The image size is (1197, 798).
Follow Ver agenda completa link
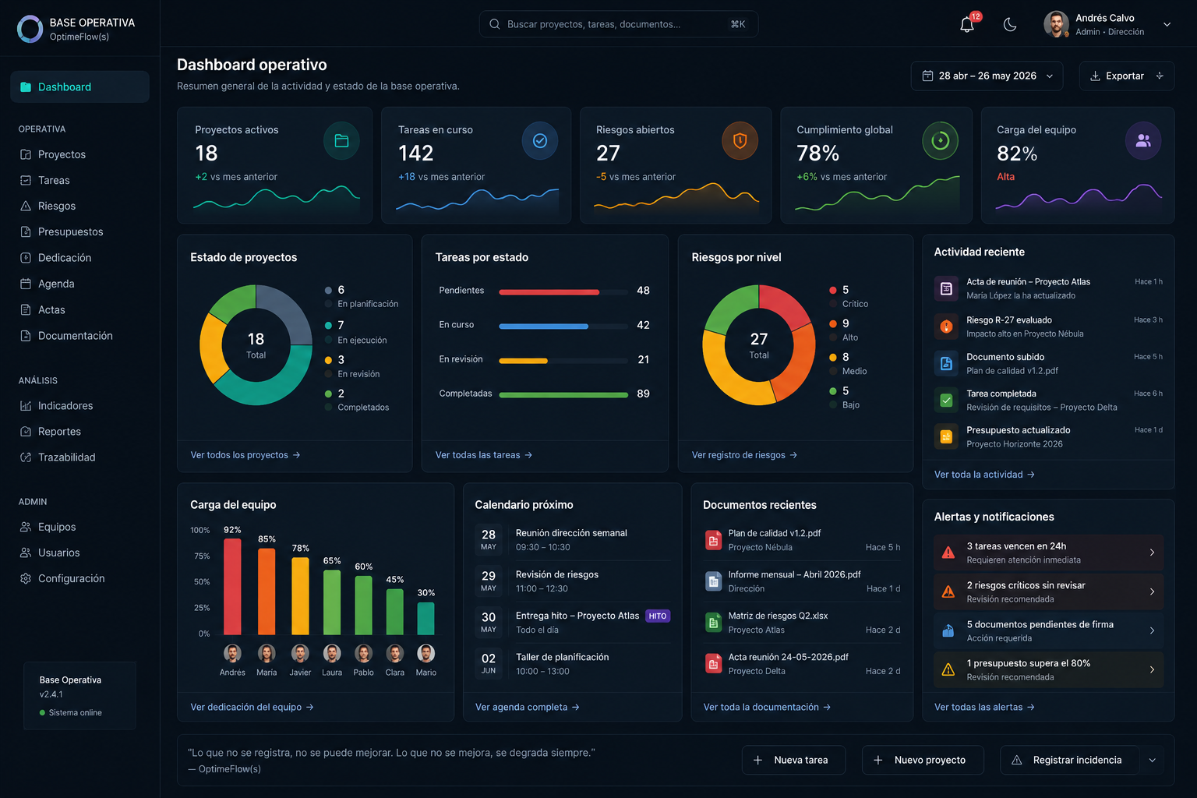tap(528, 707)
